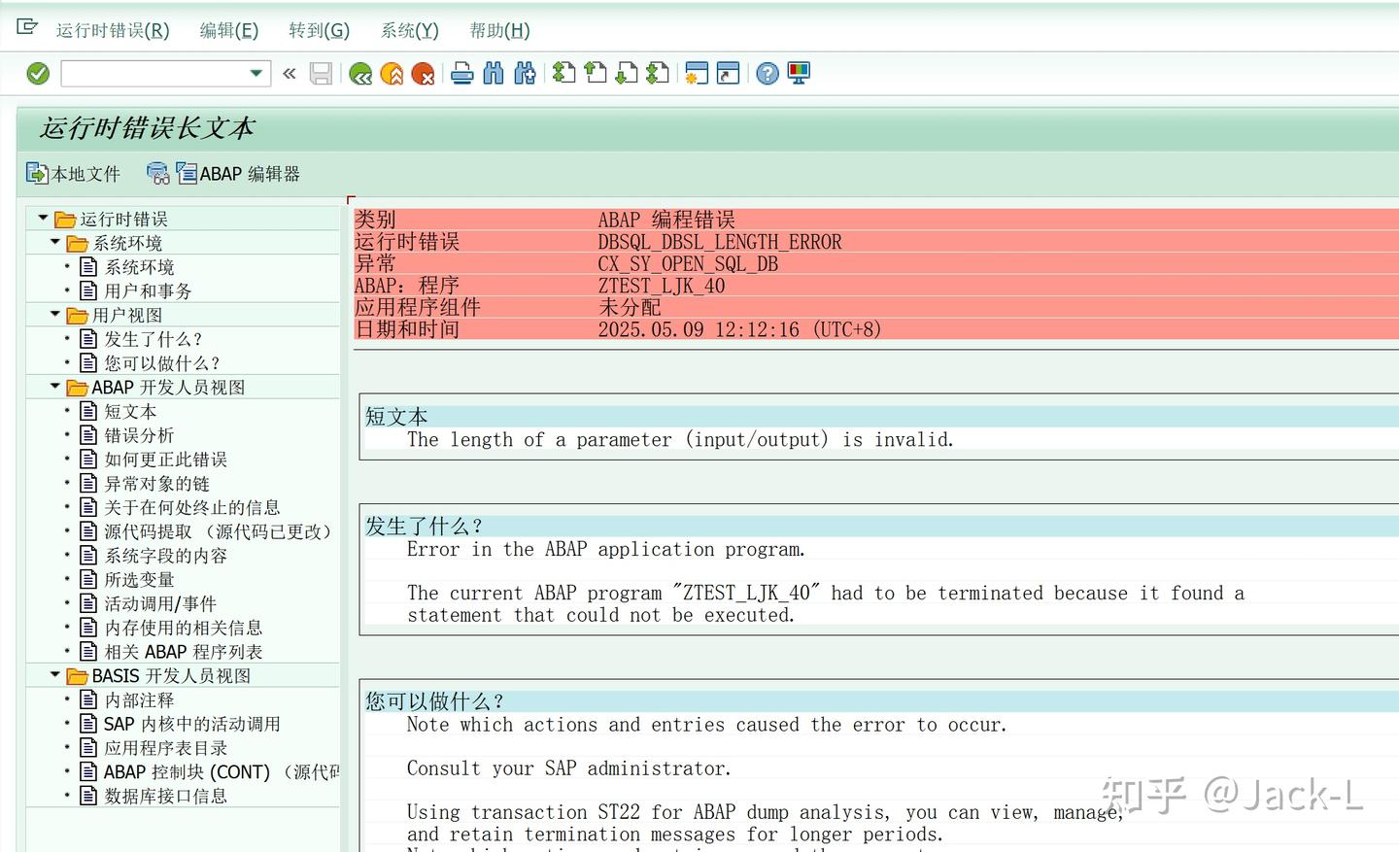The width and height of the screenshot is (1399, 852).
Task: Select 异常对象的链 tree entry
Action: coord(156,483)
